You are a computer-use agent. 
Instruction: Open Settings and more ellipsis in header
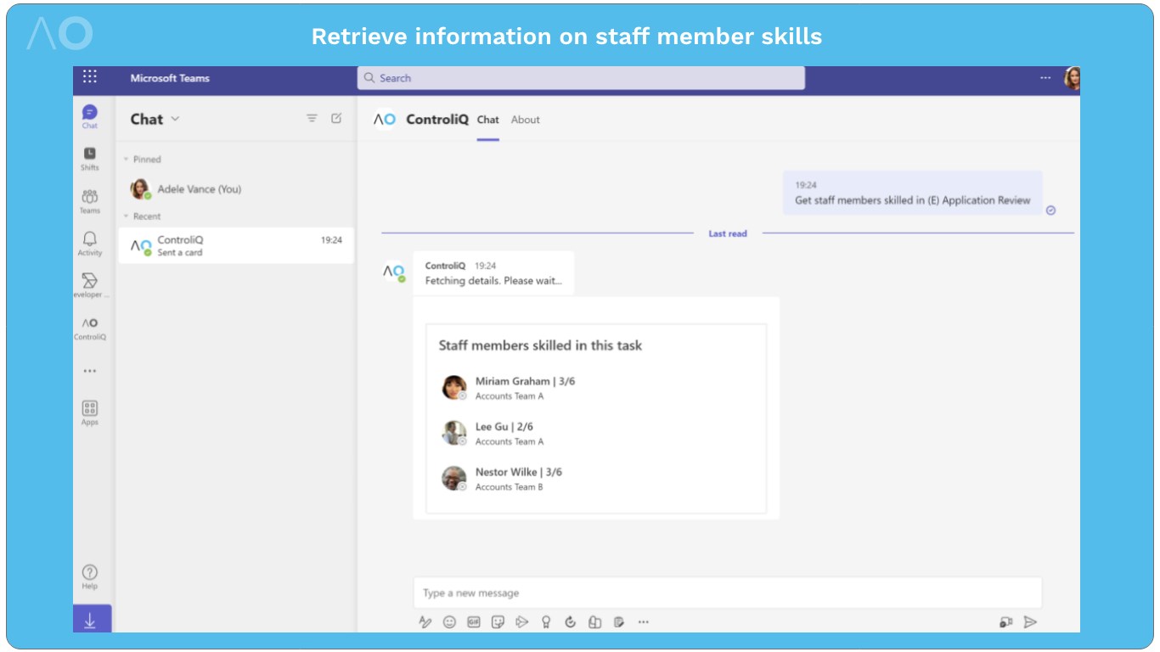(1045, 78)
